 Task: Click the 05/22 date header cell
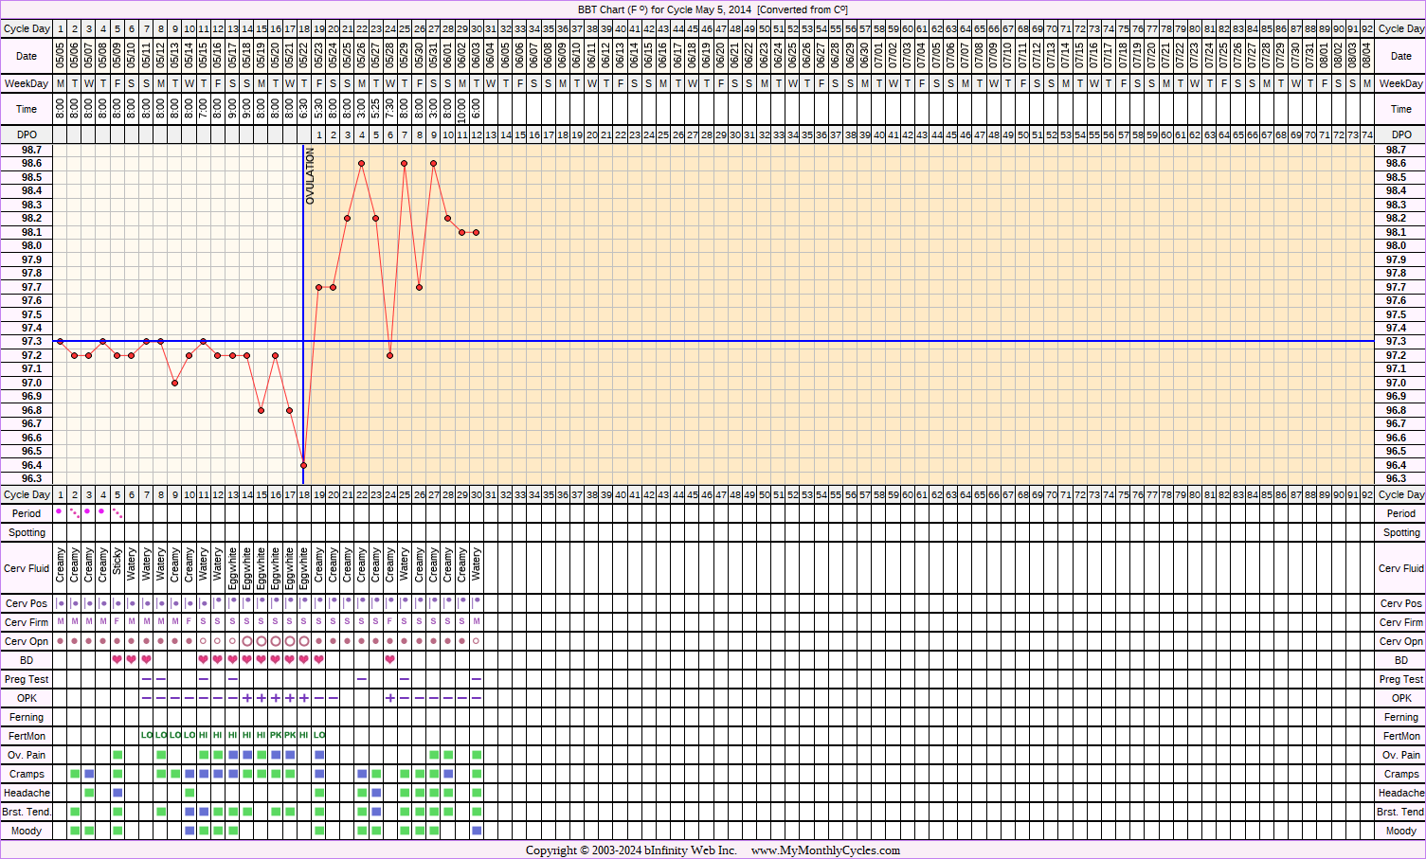click(x=304, y=54)
